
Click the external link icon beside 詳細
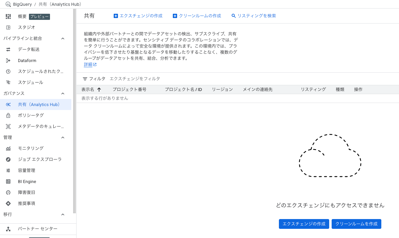pos(95,64)
